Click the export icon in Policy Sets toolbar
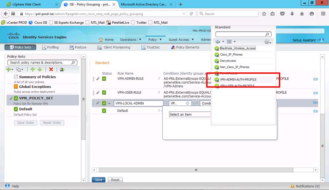Viewport: 329px width, 190px height. (62, 69)
